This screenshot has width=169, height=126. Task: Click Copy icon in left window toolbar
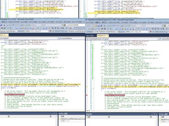(7, 25)
